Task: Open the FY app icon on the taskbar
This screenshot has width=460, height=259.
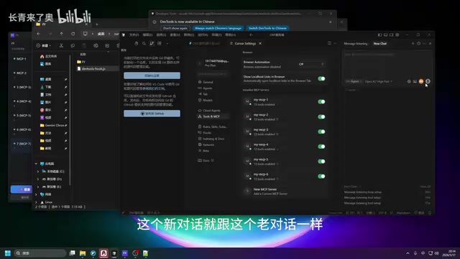Action: tap(124, 253)
